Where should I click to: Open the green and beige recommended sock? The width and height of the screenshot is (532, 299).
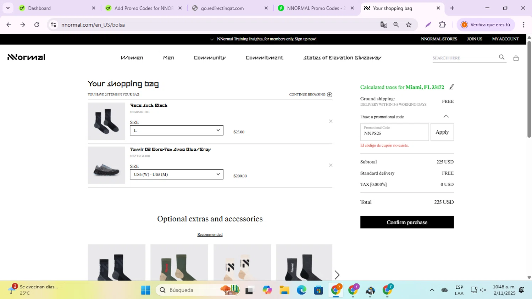pyautogui.click(x=179, y=262)
